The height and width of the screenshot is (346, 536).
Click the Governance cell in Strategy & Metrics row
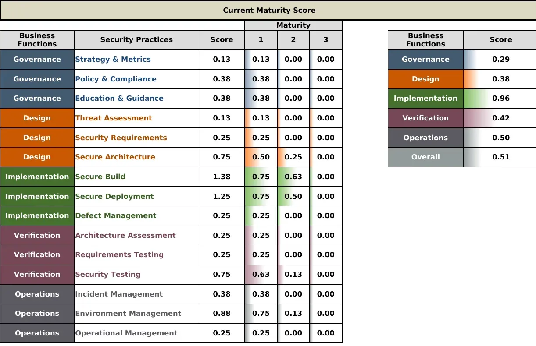coord(37,60)
